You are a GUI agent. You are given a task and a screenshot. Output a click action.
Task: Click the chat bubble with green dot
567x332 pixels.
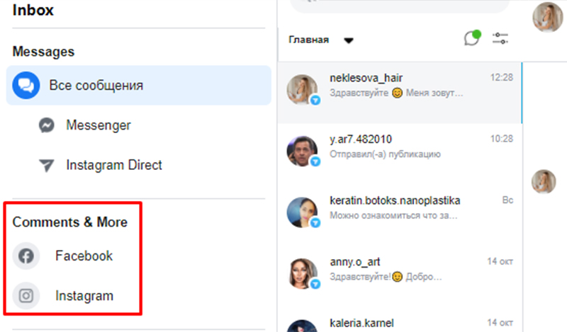[472, 38]
